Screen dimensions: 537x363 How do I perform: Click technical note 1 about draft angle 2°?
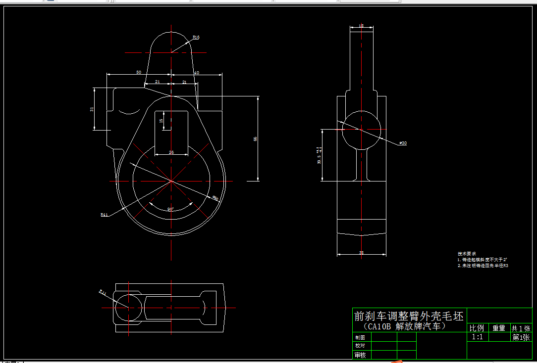coord(482,260)
